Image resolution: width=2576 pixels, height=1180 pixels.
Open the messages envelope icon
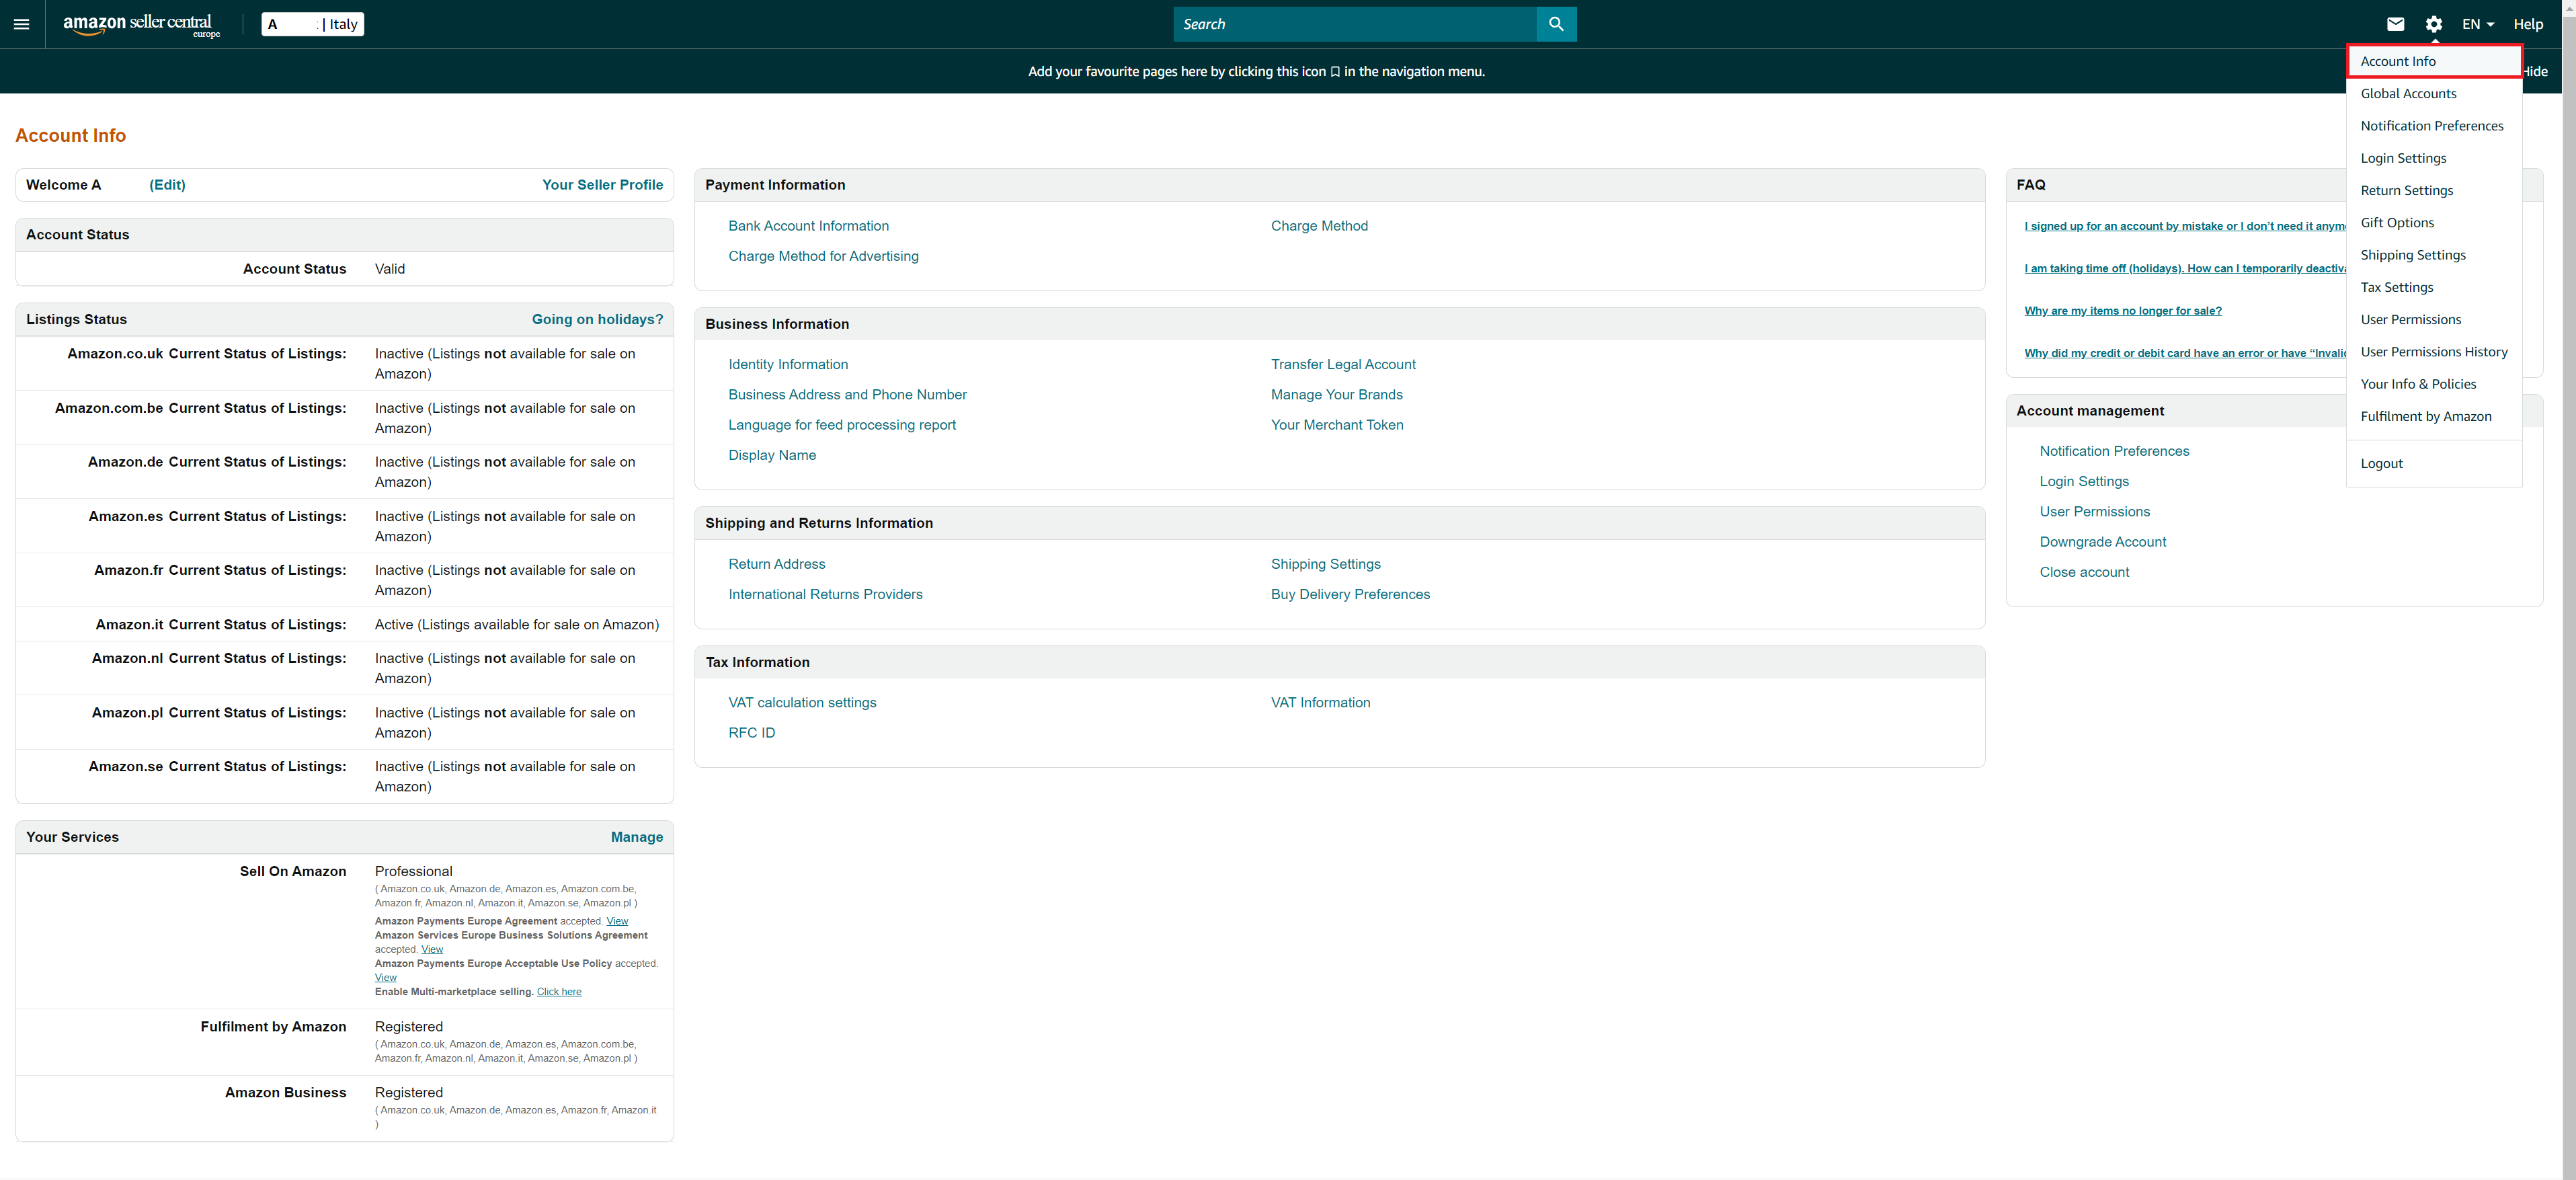click(x=2395, y=24)
